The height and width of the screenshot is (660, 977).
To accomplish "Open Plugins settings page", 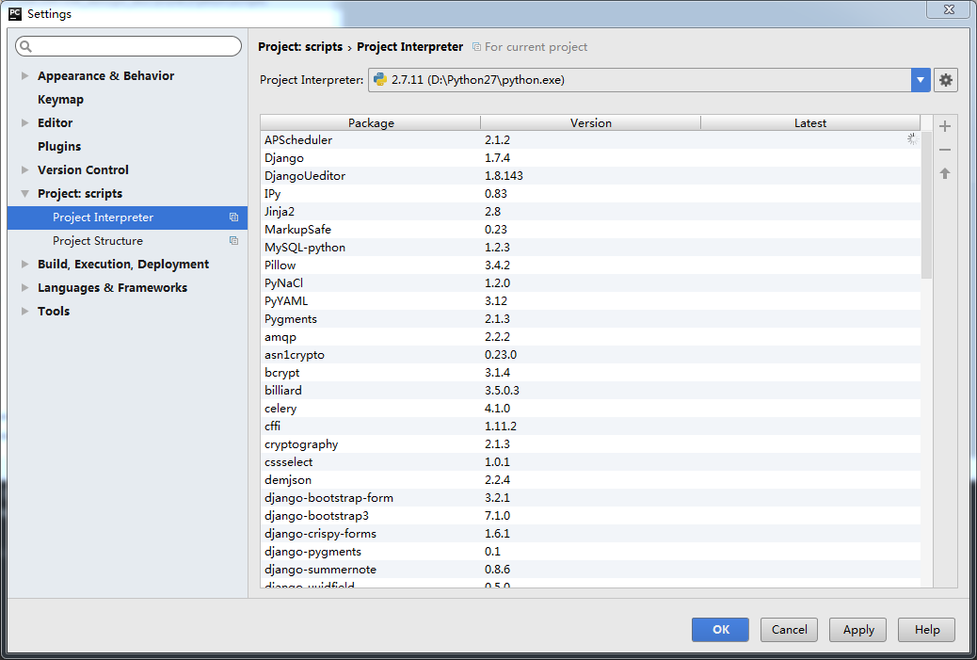I will point(59,147).
